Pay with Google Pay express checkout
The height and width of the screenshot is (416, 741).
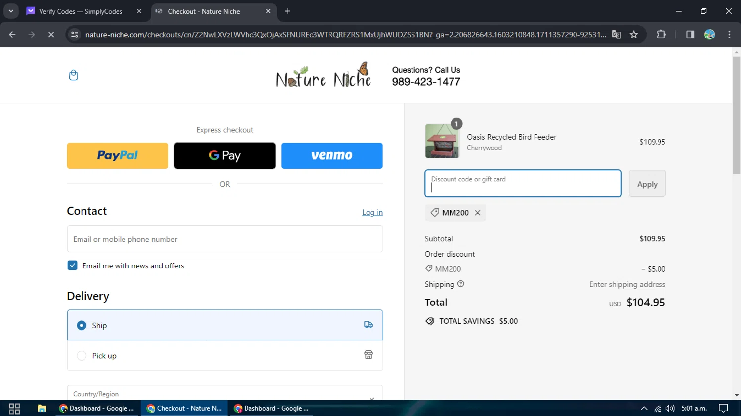click(225, 155)
